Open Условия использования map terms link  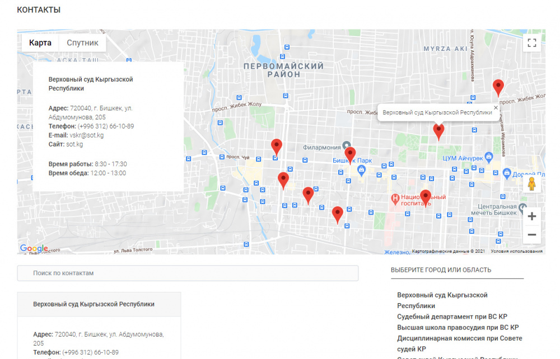516,252
